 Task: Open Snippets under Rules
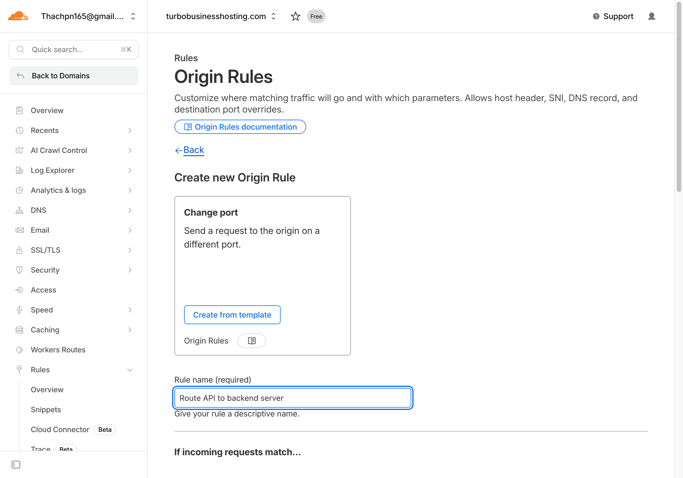[x=46, y=410]
